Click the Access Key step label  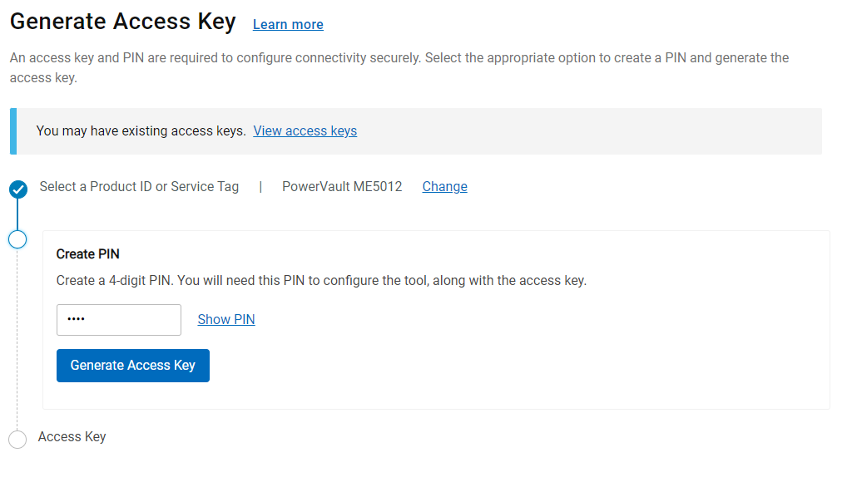(x=72, y=437)
